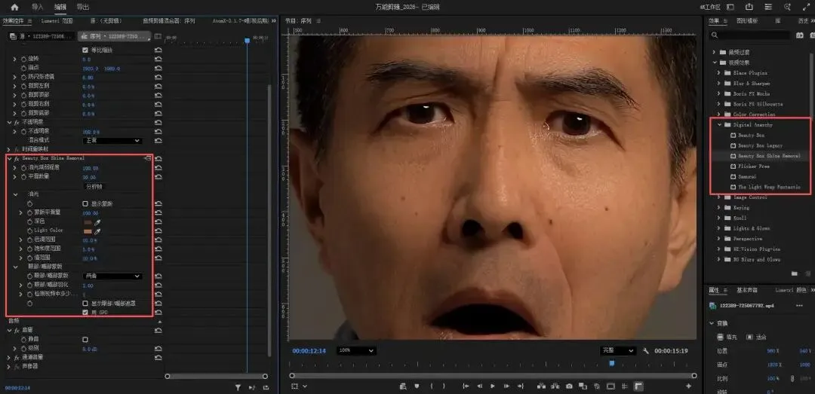The width and height of the screenshot is (815, 394).
Task: Click eyedropper next to Light Color
Action: [97, 231]
